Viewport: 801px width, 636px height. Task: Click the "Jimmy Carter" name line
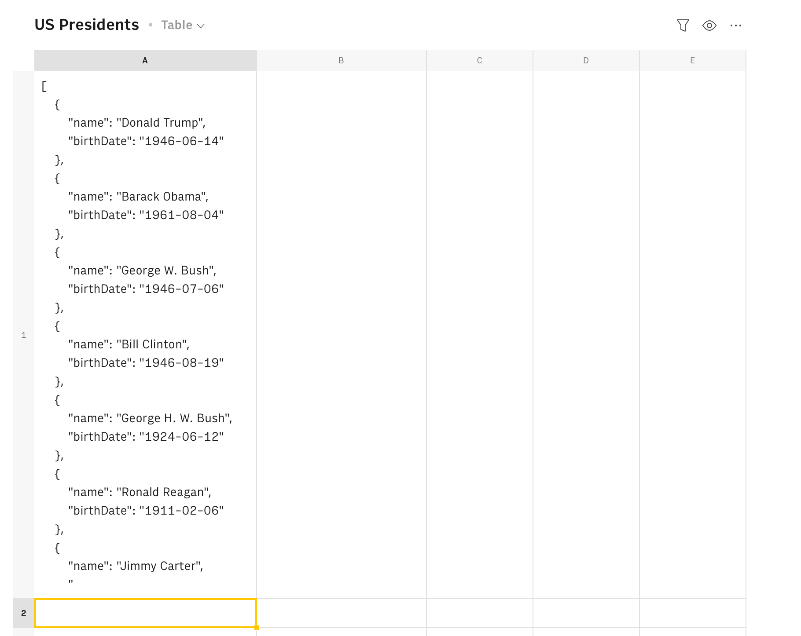136,566
